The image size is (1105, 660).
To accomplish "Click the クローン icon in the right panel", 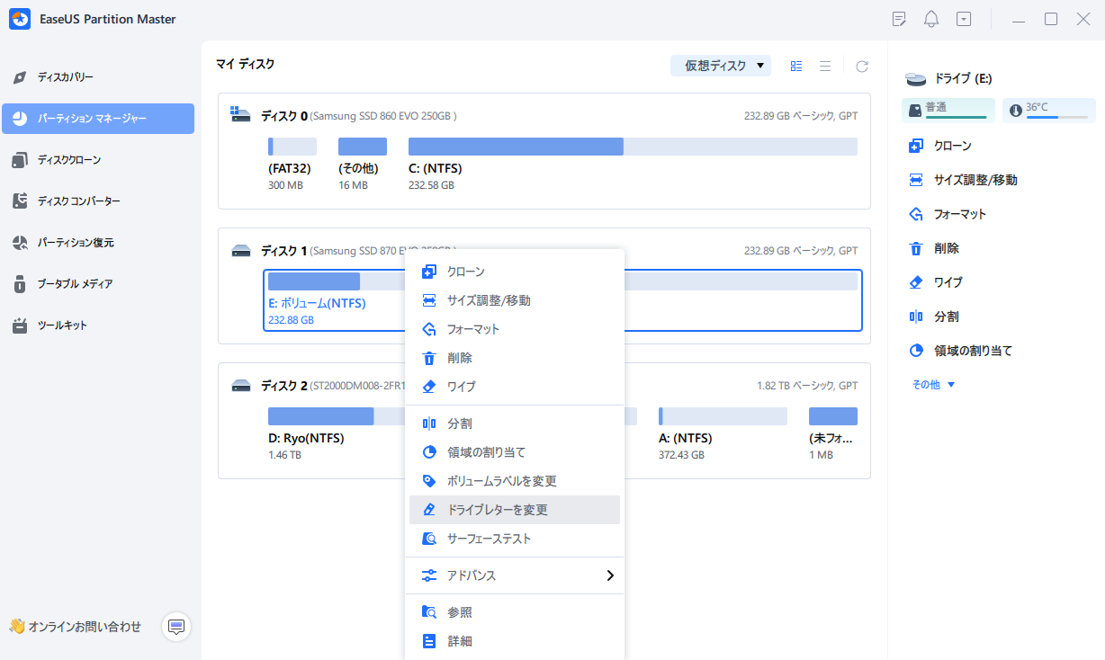I will coord(916,146).
